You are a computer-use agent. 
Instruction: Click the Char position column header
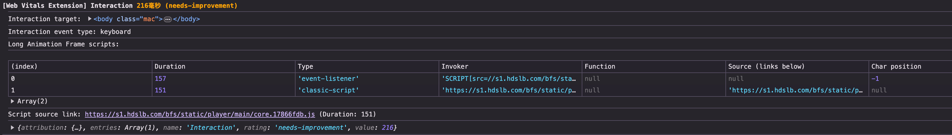click(896, 67)
